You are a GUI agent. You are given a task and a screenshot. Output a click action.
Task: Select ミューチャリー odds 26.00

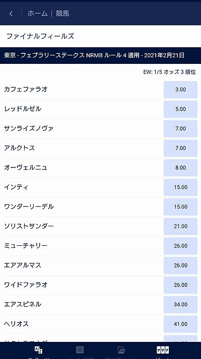[180, 246]
